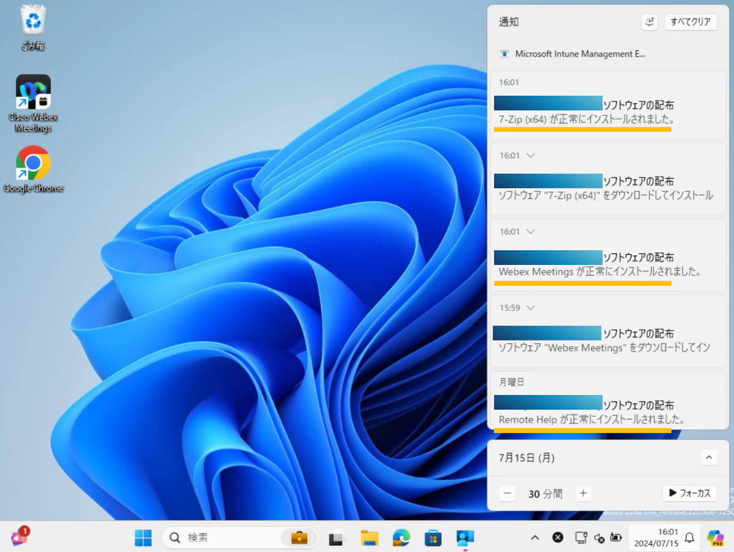
Task: Open Cisco Webex Meetings desktop shortcut
Action: pos(33,104)
